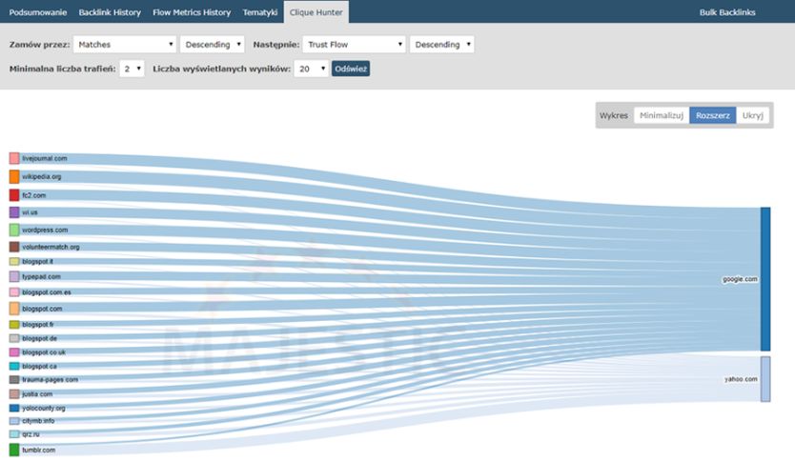Open the Bulk Backlinks link

click(x=726, y=11)
